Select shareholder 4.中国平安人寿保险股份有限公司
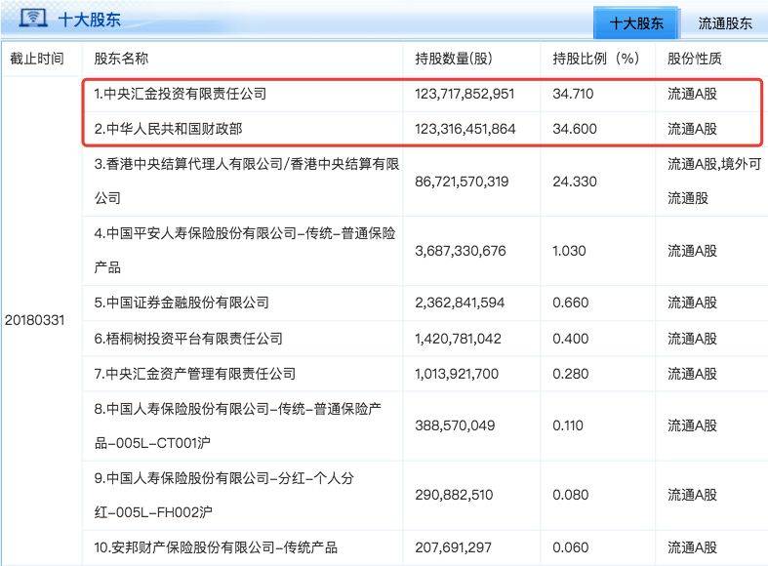768x566 pixels. 245,250
